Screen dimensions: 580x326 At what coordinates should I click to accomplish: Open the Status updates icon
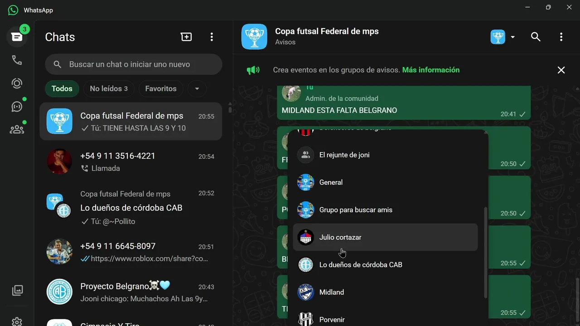(17, 83)
